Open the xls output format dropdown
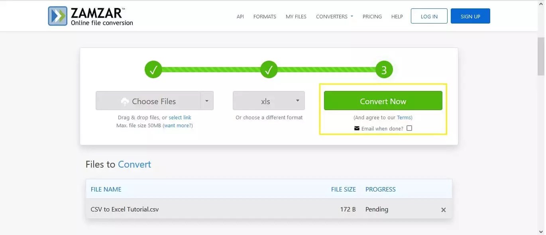The height and width of the screenshot is (235, 546). tap(297, 101)
